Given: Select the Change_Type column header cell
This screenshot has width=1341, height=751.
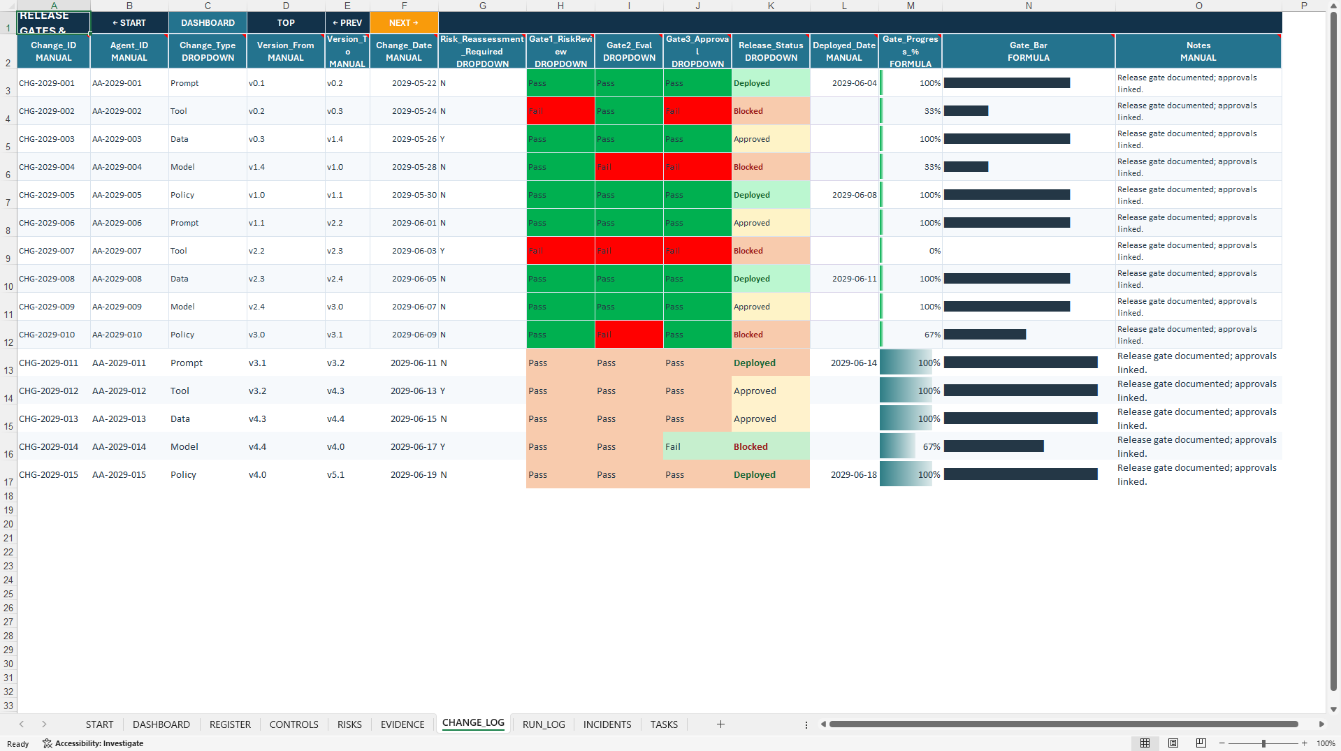Looking at the screenshot, I should 208,51.
